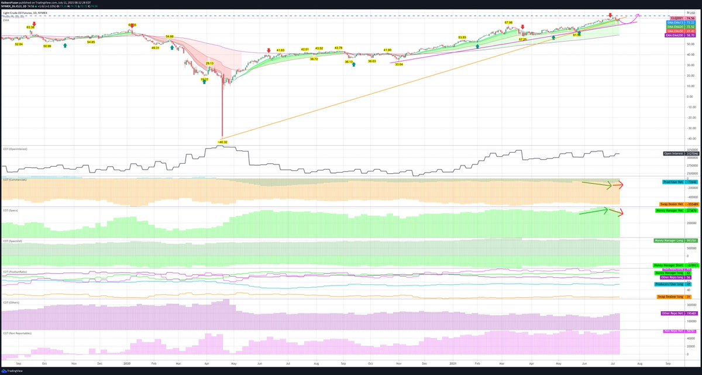The height and width of the screenshot is (375, 702).
Task: Click the 2021 year marker on time axis
Action: [452, 362]
